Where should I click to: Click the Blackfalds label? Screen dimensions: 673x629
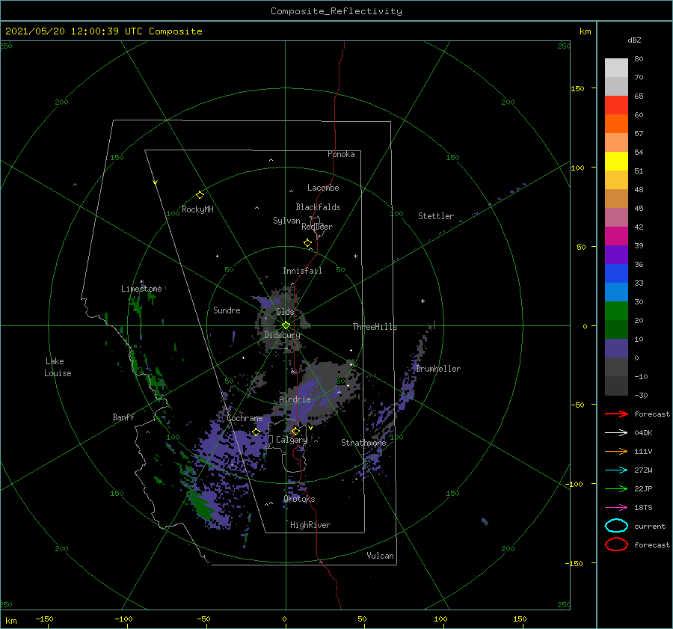(318, 207)
